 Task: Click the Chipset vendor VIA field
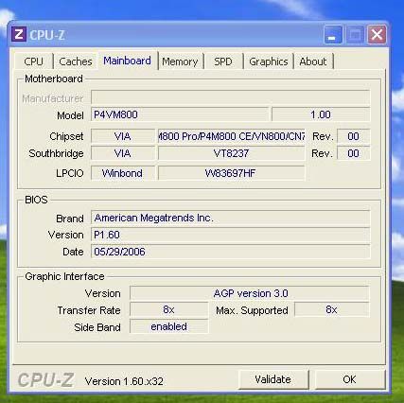point(123,136)
